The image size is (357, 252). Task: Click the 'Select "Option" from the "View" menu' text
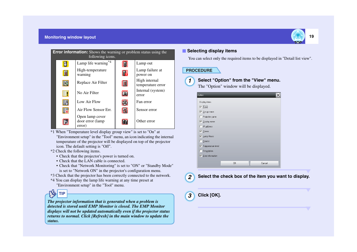[239, 80]
